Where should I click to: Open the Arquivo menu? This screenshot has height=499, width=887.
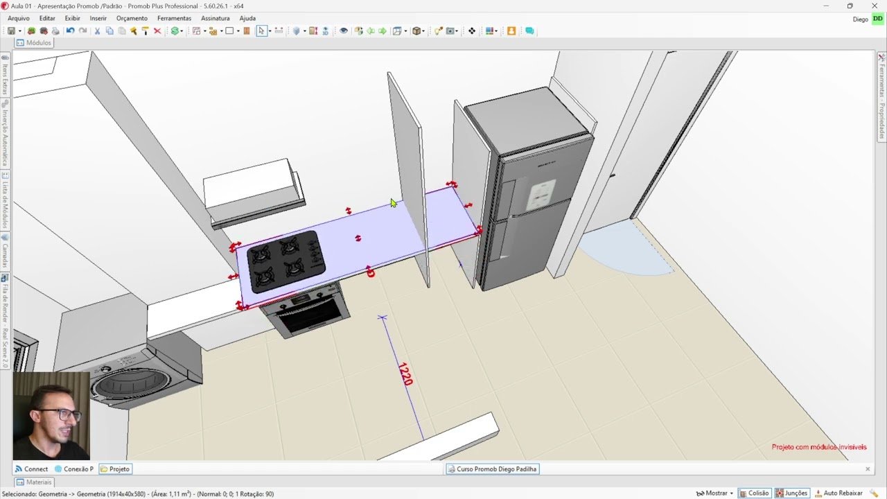[x=19, y=18]
